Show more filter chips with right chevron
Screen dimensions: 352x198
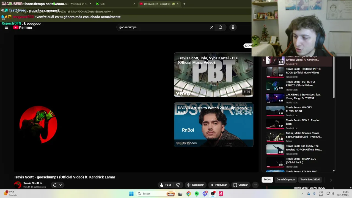[331, 180]
